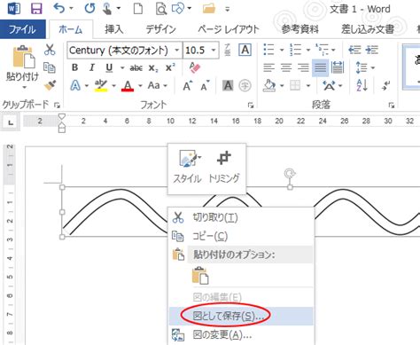Grow font size icon
The width and height of the screenshot is (420, 345).
pyautogui.click(x=188, y=86)
